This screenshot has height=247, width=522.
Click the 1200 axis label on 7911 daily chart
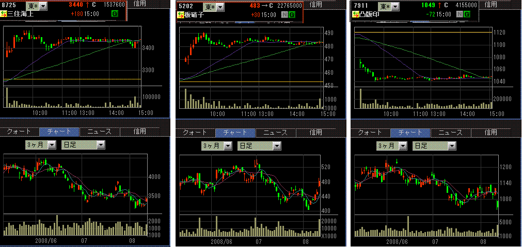tap(505, 168)
